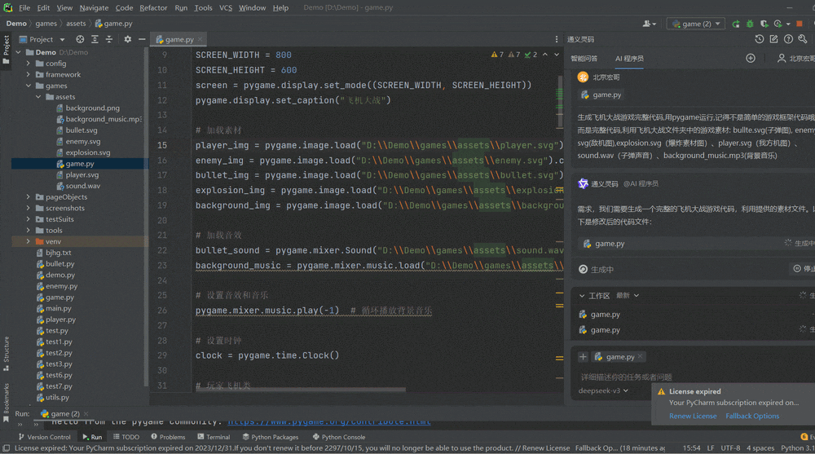Click the Fallback Options link in the notification
The height and width of the screenshot is (454, 815).
752,416
